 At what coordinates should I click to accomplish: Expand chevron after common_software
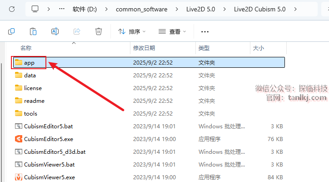point(177,9)
